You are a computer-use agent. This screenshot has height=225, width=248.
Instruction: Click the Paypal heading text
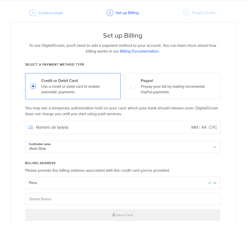[x=147, y=81]
